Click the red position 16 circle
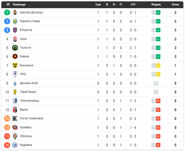This screenshot has width=185, height=151. click(7, 145)
